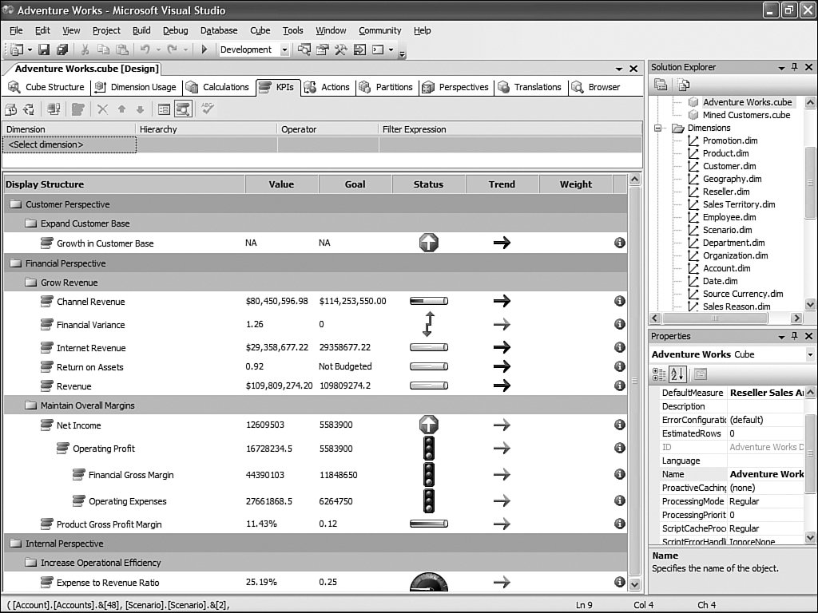818x613 pixels.
Task: Open the active documents list arrow
Action: (619, 69)
